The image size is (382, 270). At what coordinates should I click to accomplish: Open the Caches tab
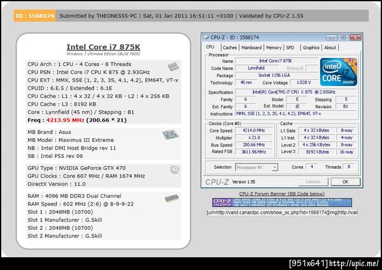coord(230,48)
